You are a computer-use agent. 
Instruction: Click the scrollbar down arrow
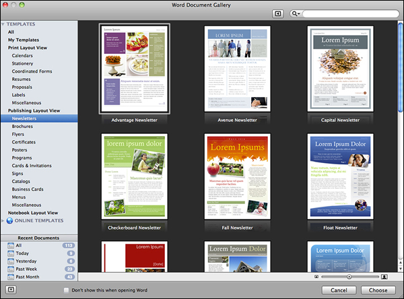pyautogui.click(x=401, y=269)
